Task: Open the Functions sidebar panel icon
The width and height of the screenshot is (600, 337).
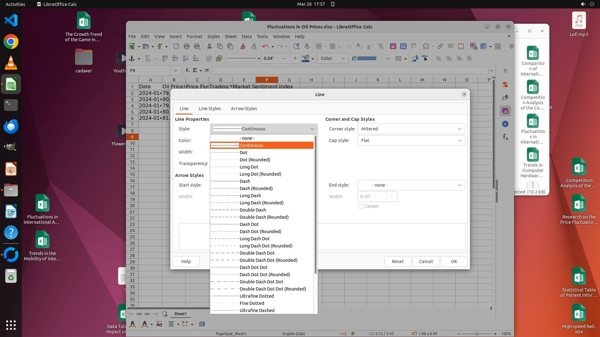Action: (505, 137)
